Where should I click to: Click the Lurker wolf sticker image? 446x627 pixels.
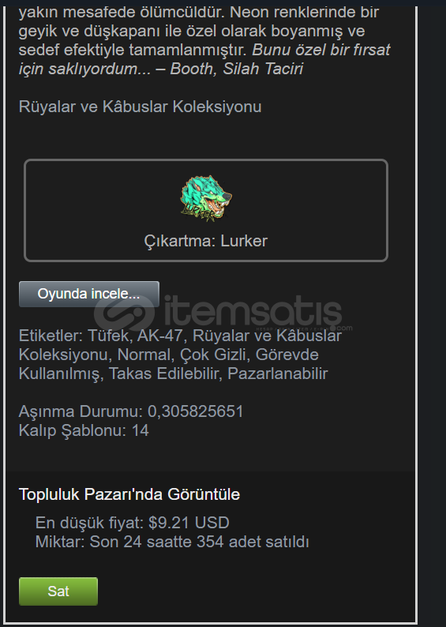click(206, 198)
